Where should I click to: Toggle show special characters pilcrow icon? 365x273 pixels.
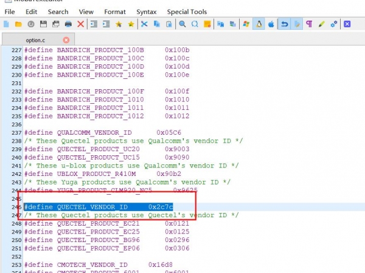click(310, 24)
